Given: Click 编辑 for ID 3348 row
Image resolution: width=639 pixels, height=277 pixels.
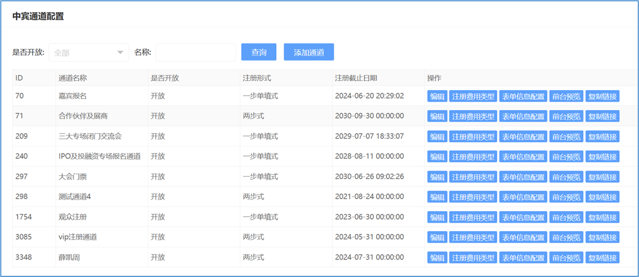Looking at the screenshot, I should tap(437, 258).
